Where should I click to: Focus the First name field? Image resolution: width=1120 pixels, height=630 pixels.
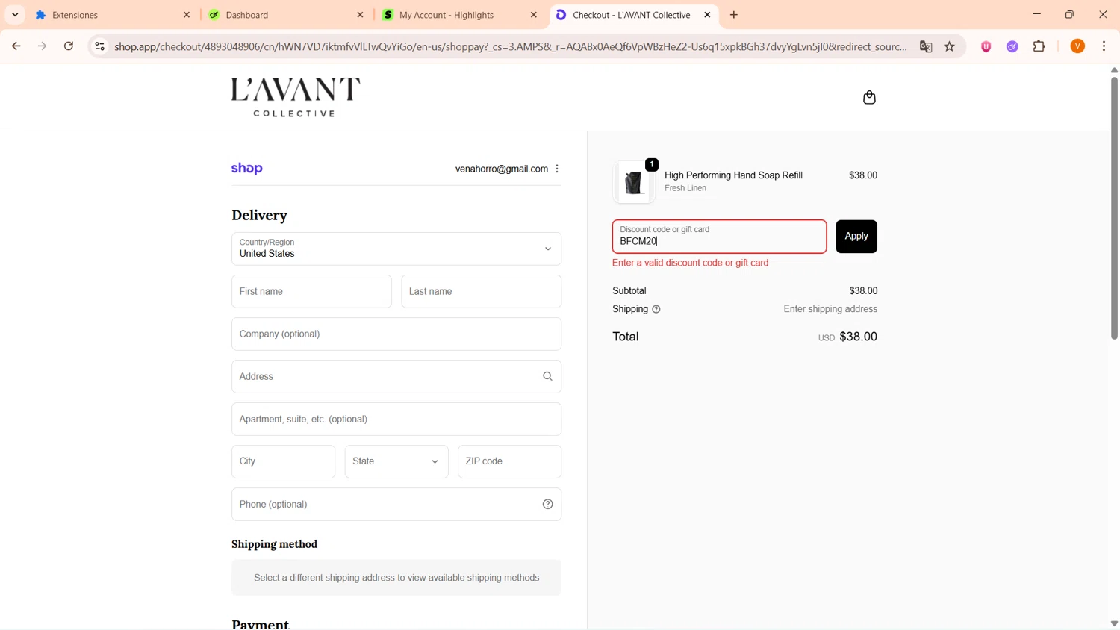(311, 291)
